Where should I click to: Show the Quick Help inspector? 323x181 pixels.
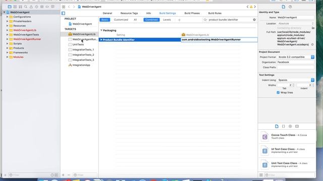[x=290, y=7]
